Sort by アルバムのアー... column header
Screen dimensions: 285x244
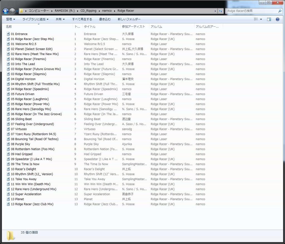pyautogui.click(x=208, y=26)
